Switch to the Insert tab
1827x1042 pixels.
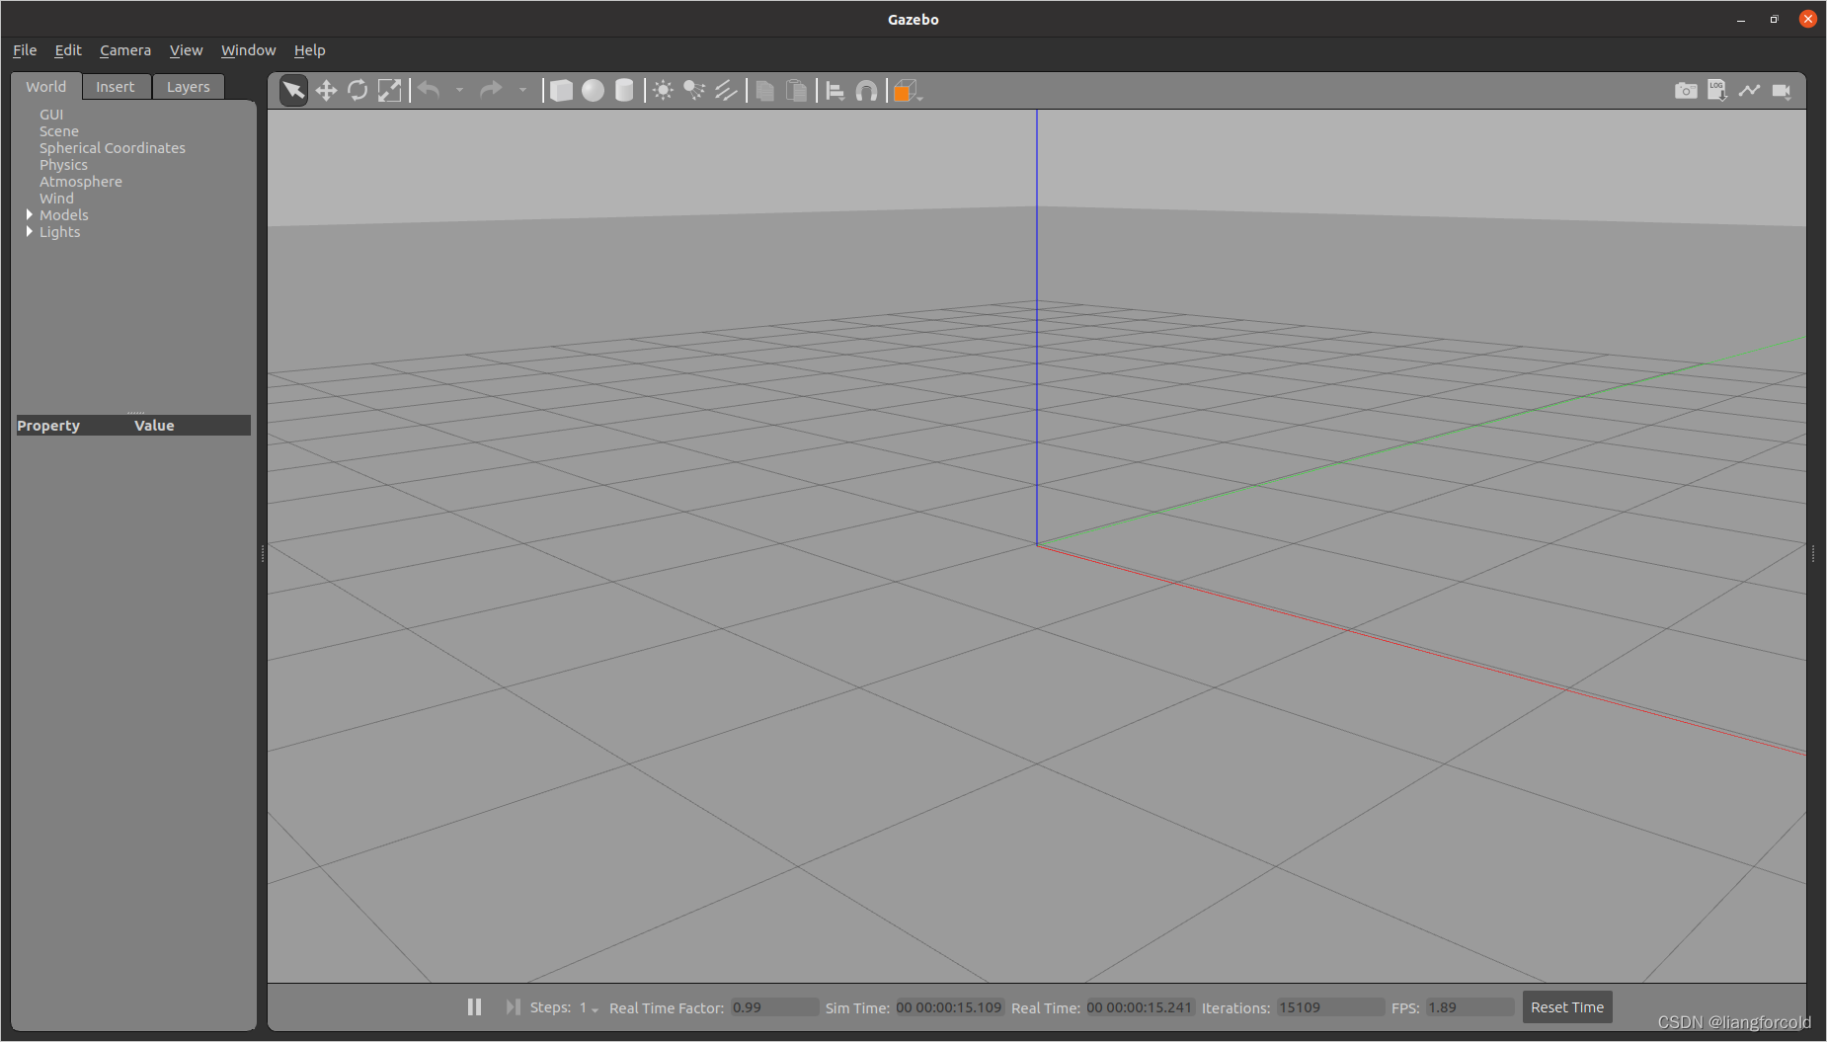click(x=116, y=87)
